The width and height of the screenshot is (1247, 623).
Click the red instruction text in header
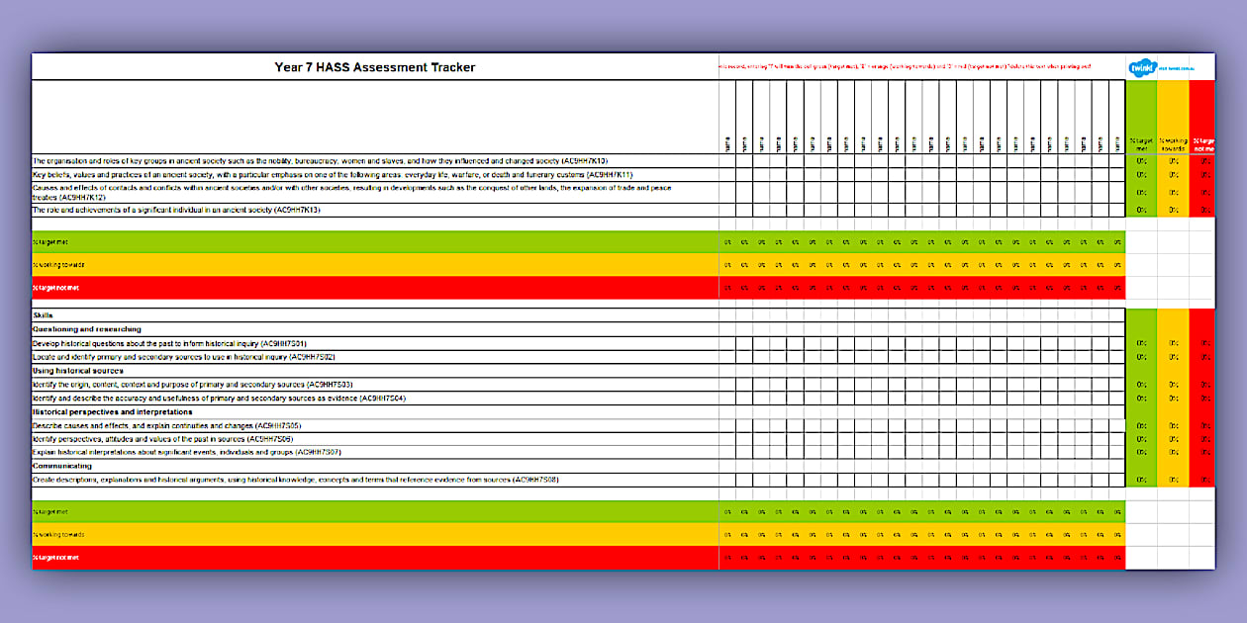coord(905,66)
